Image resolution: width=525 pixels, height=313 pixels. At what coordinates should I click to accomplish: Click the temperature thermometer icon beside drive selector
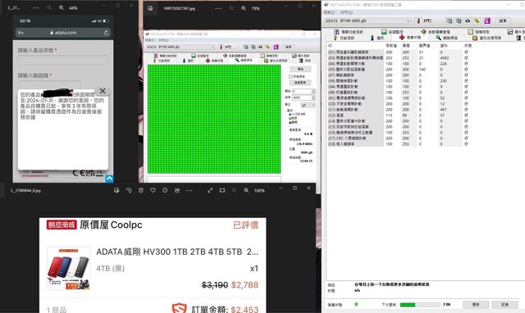pos(418,20)
